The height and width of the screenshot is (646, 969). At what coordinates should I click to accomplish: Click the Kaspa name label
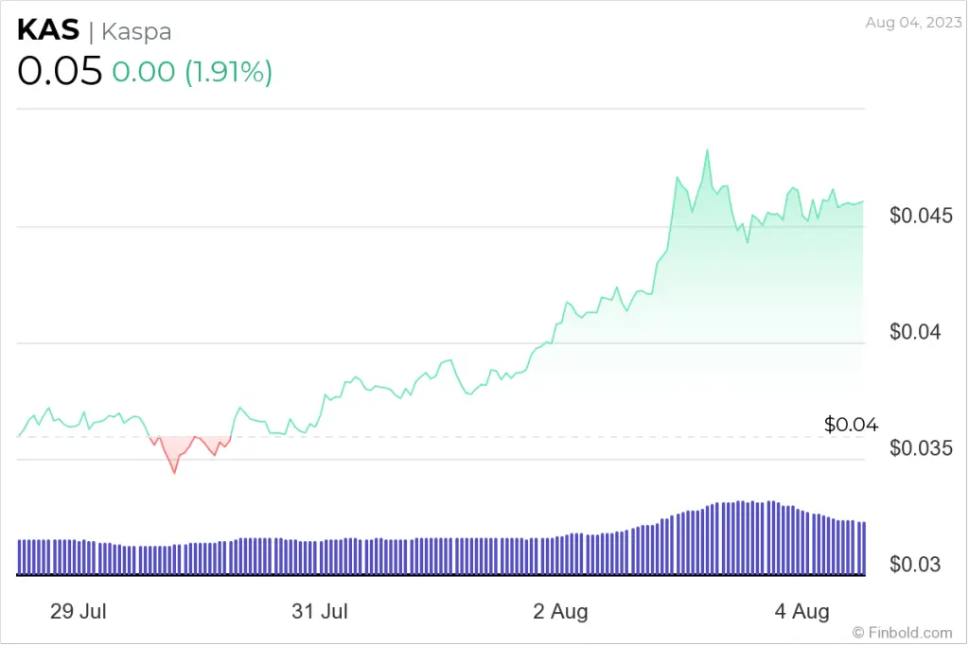click(x=136, y=30)
